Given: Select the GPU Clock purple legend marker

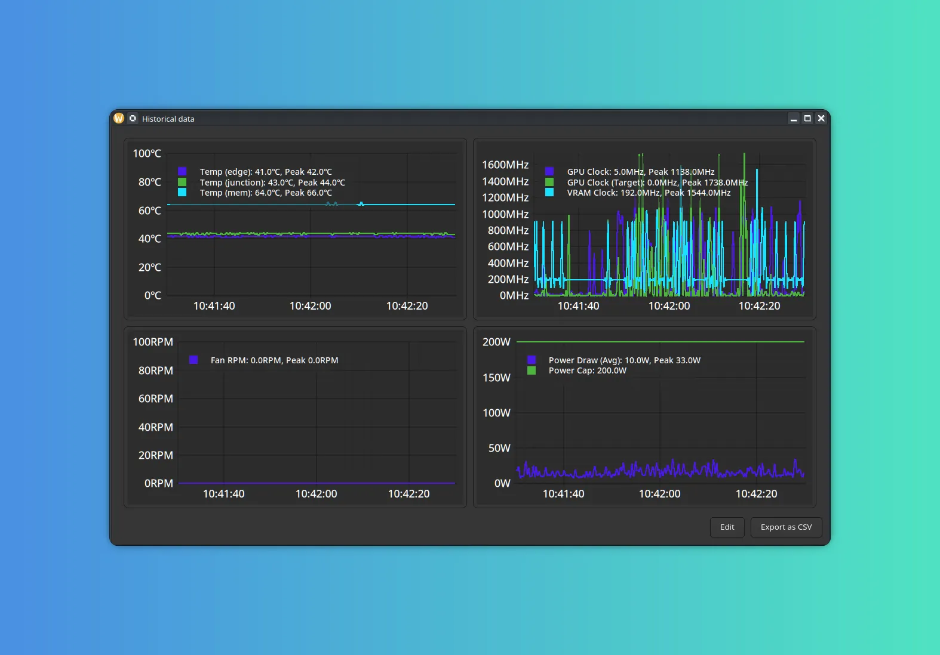Looking at the screenshot, I should click(x=549, y=171).
